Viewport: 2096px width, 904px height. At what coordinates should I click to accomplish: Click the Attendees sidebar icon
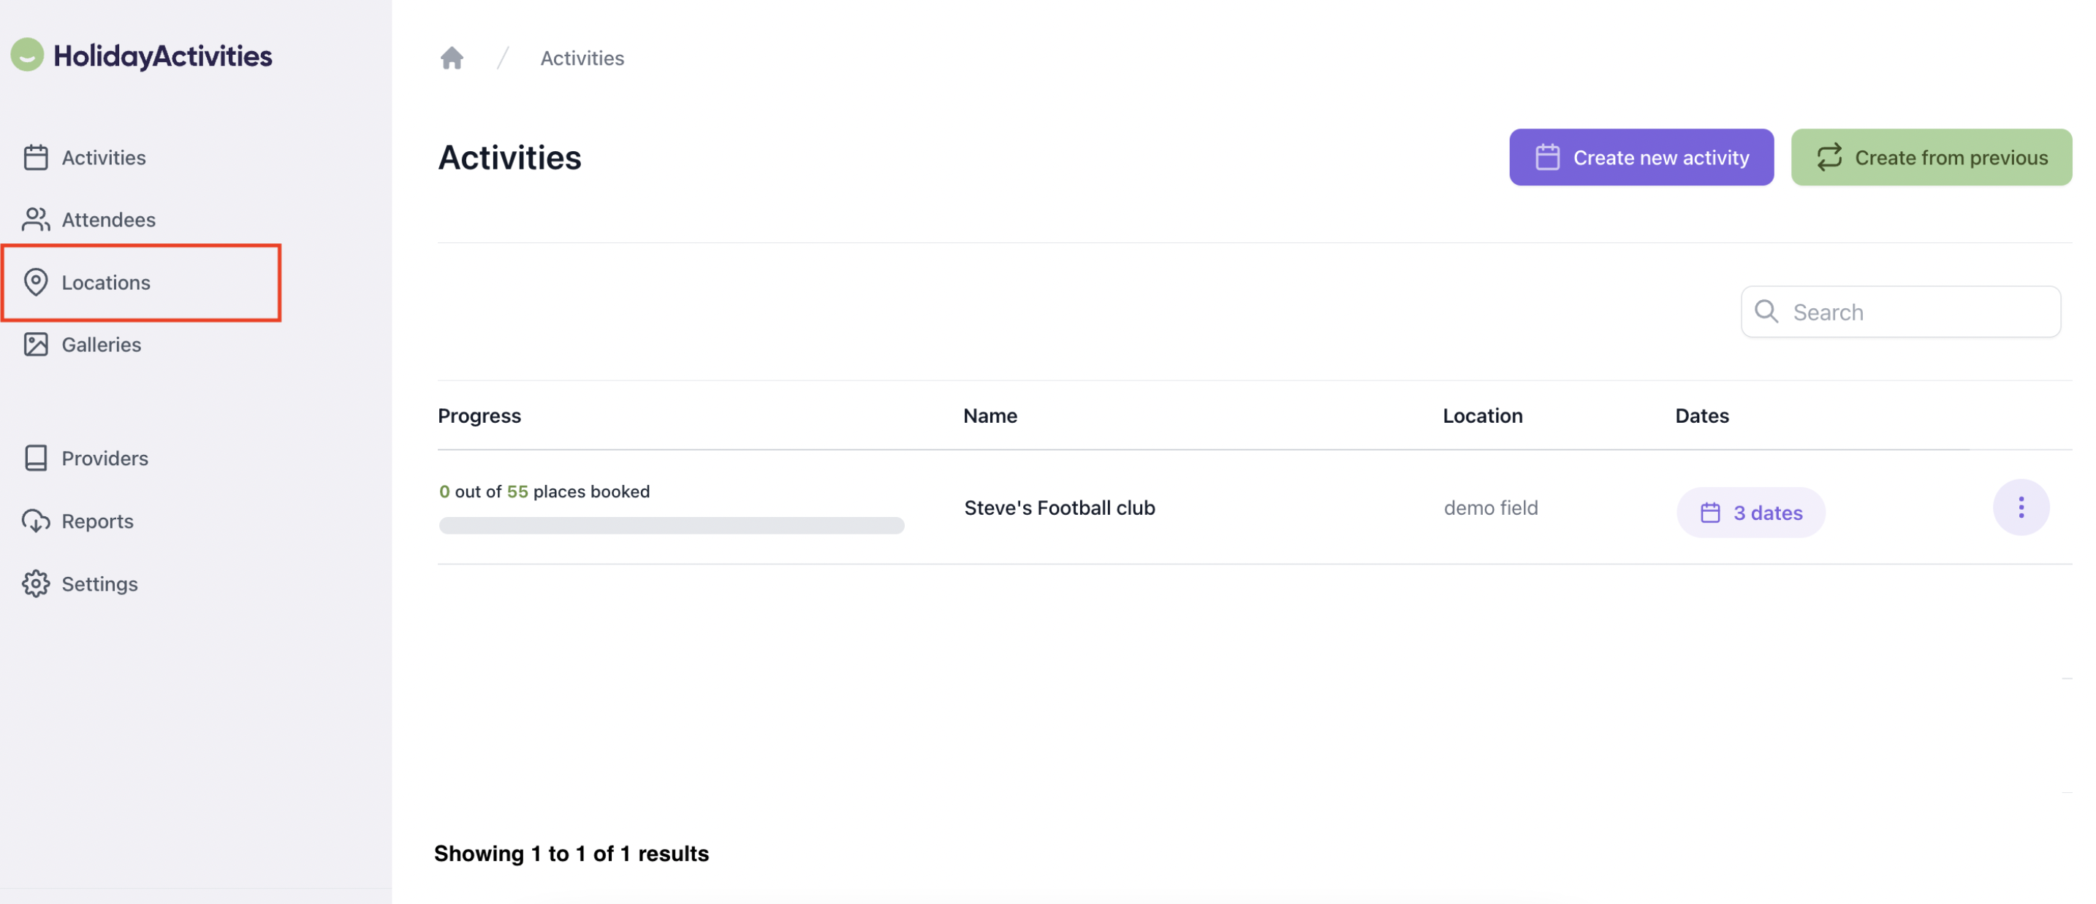tap(36, 219)
